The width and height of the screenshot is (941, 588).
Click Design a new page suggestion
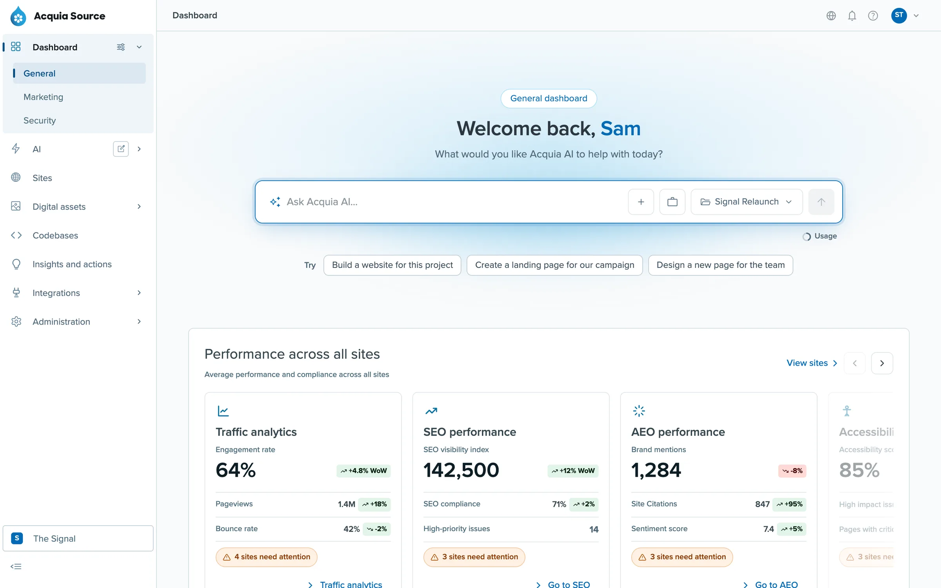coord(720,265)
